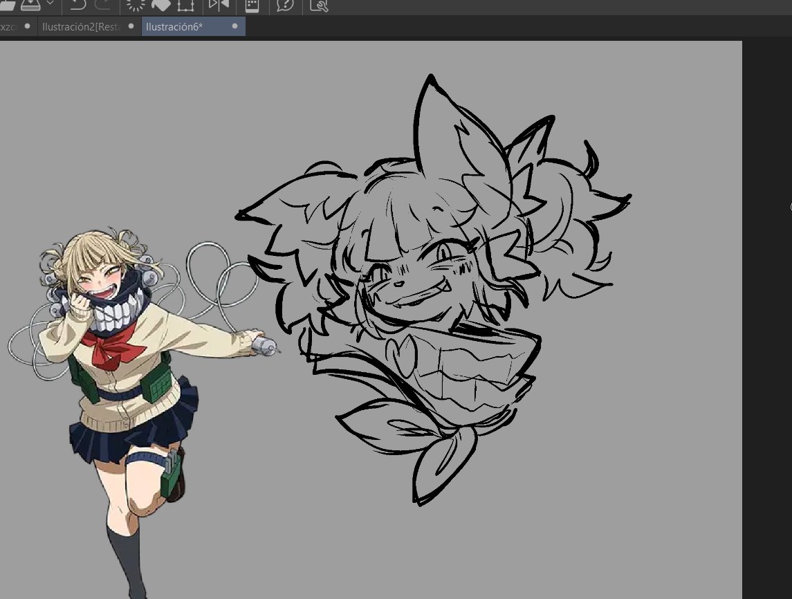Click the Scale/Rotate transform toolbar icon

186,5
